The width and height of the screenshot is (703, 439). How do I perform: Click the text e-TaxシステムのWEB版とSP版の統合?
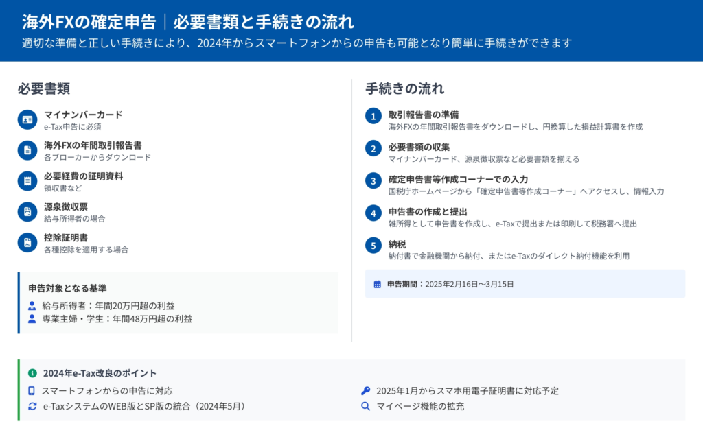(x=146, y=406)
